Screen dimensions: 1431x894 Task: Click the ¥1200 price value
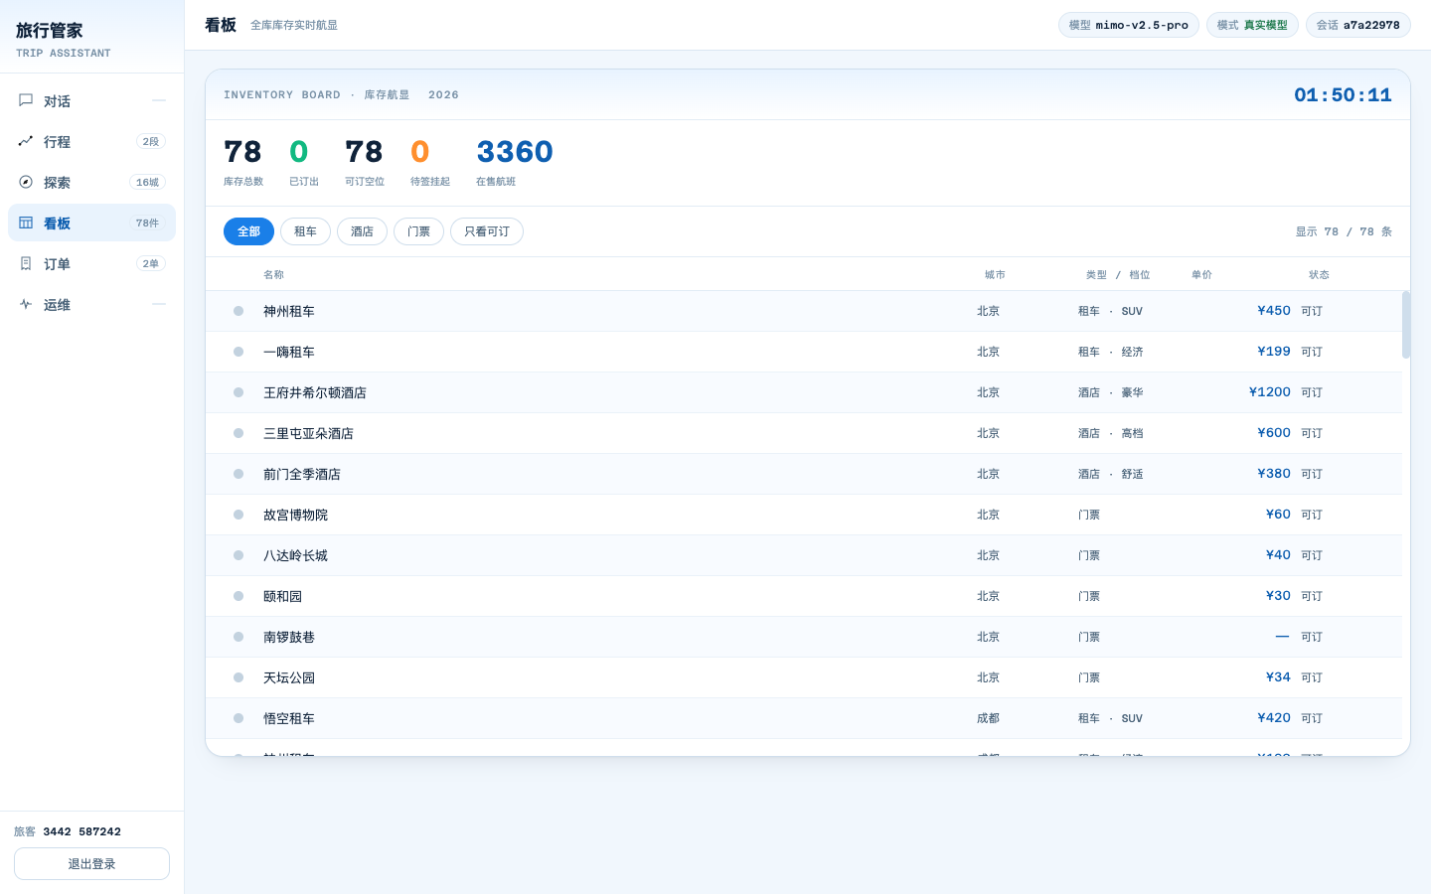click(x=1270, y=391)
